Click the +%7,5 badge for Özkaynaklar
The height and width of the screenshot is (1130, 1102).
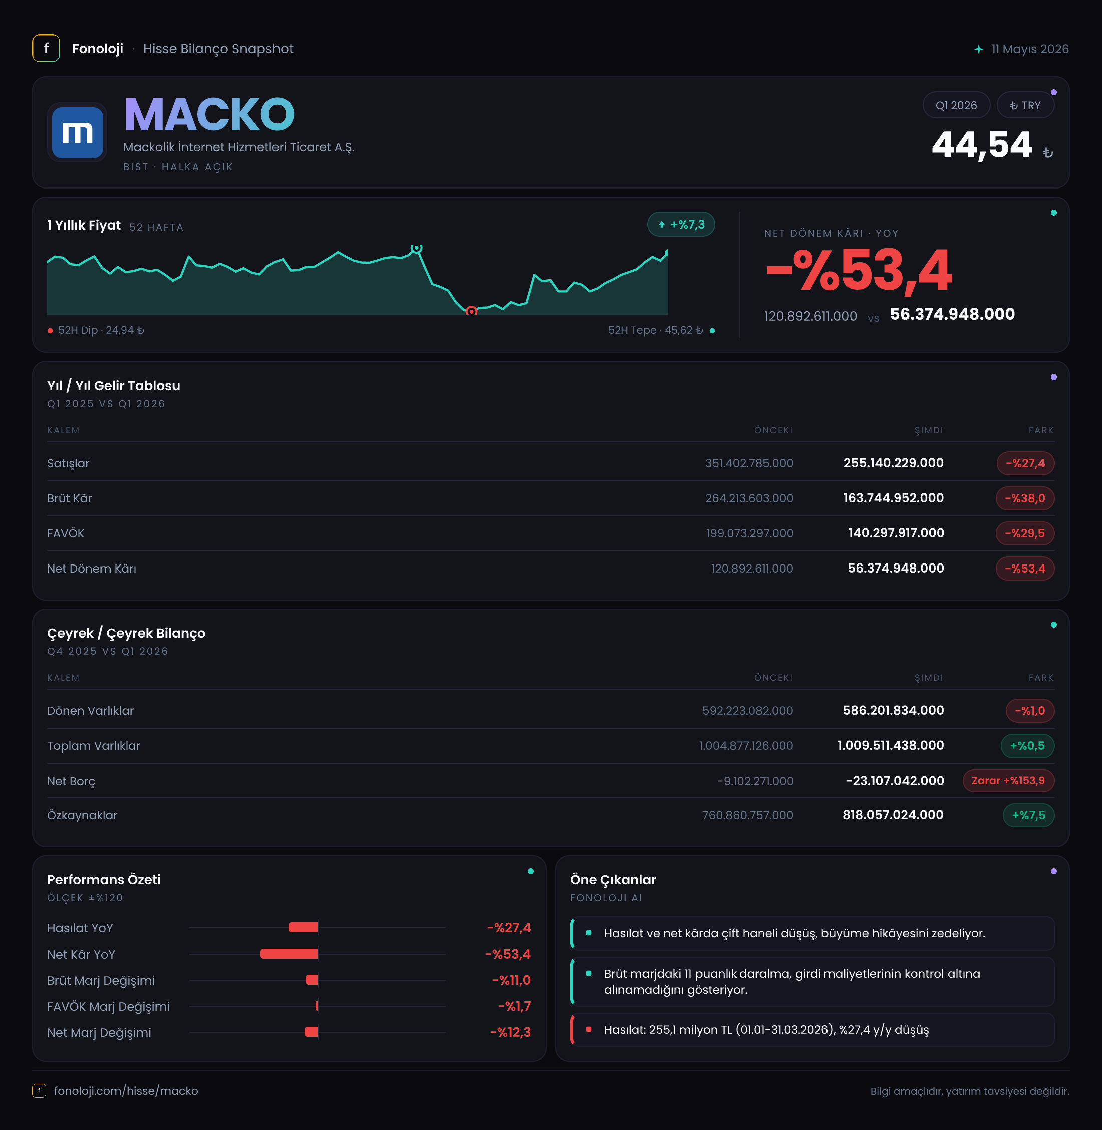pos(1028,815)
